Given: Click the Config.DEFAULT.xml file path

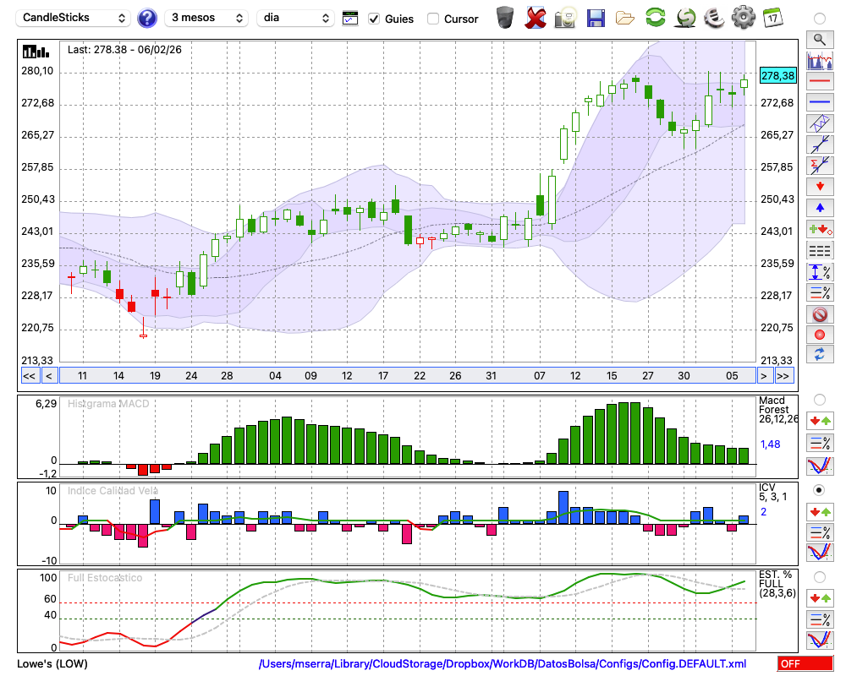Looking at the screenshot, I should pos(503,664).
